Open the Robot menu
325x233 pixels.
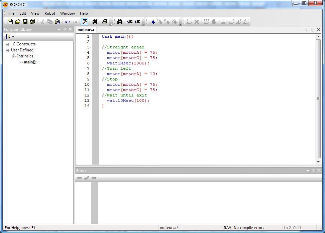coord(49,13)
